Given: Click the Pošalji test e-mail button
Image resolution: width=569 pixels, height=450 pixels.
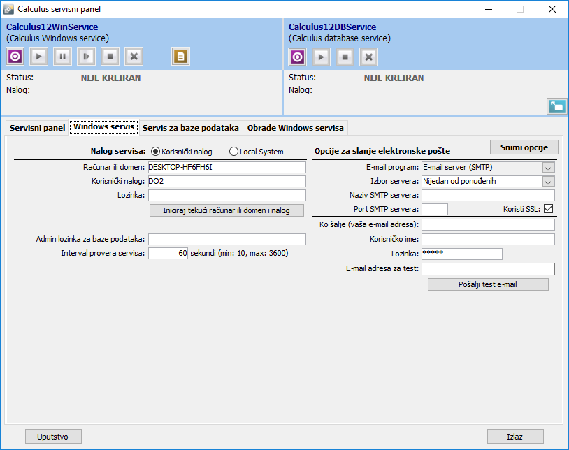Looking at the screenshot, I should 488,284.
